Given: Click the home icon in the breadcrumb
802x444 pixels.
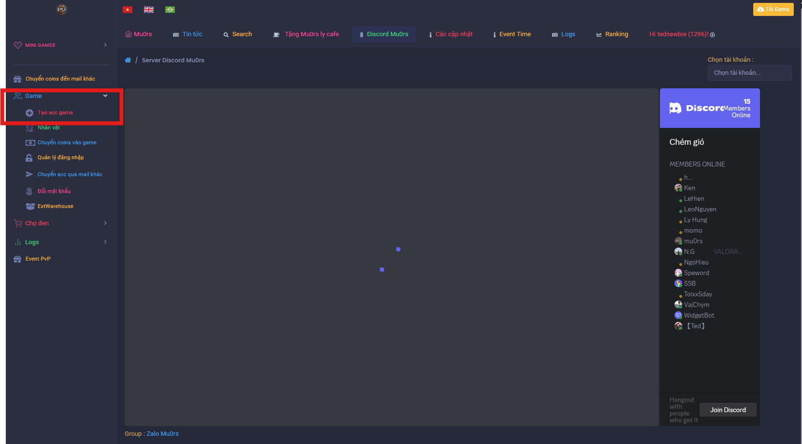Looking at the screenshot, I should click(128, 60).
